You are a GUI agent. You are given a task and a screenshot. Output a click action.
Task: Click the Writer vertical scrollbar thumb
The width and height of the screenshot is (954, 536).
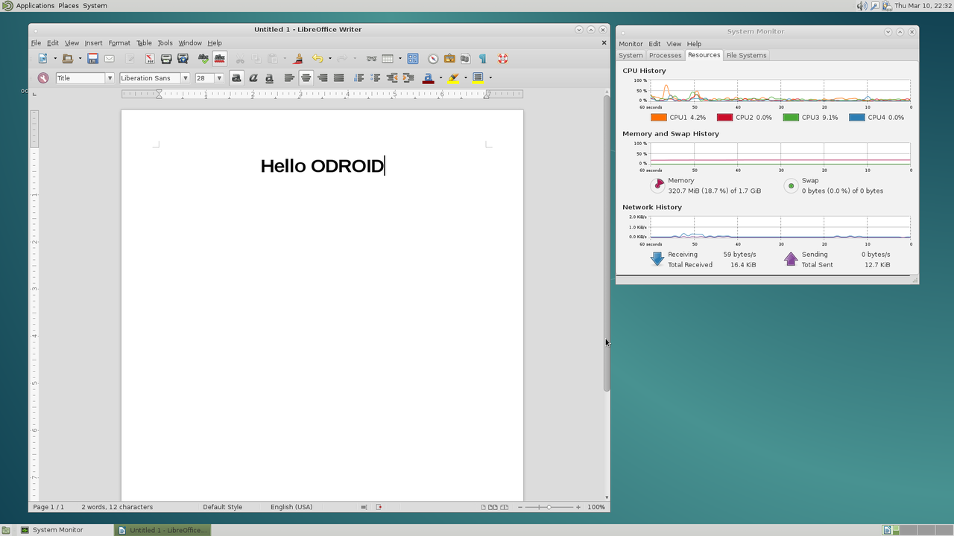click(x=607, y=243)
